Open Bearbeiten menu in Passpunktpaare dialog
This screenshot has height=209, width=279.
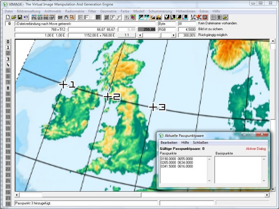click(x=169, y=143)
